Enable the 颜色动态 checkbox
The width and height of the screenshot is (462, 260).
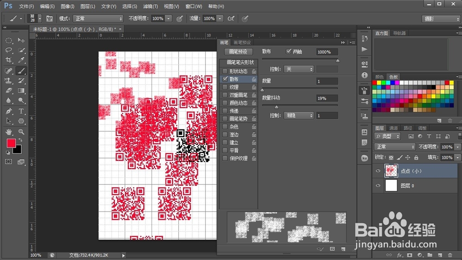coord(225,103)
